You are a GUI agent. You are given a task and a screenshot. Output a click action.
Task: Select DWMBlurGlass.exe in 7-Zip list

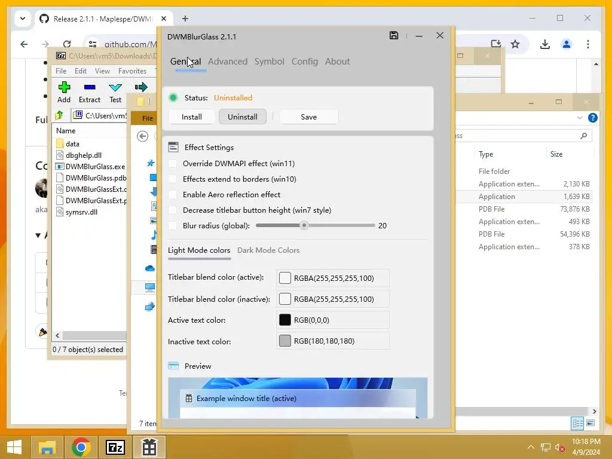(x=95, y=166)
